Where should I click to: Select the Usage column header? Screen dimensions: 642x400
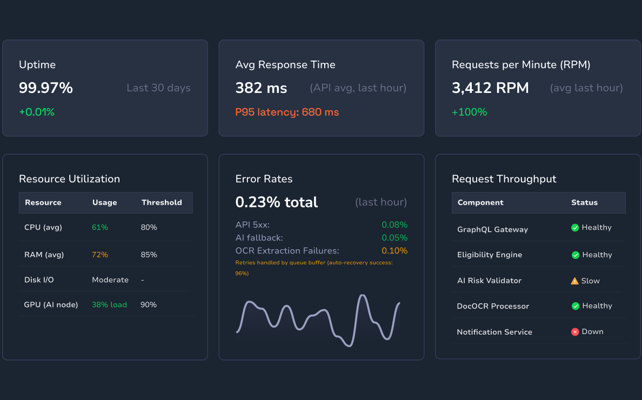click(x=104, y=203)
